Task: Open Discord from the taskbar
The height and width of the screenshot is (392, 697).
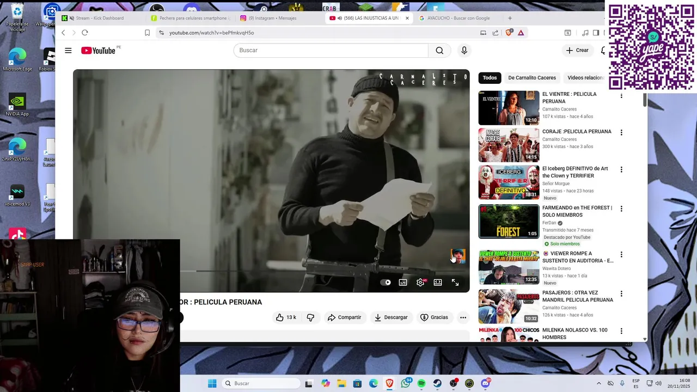Action: coord(485,383)
